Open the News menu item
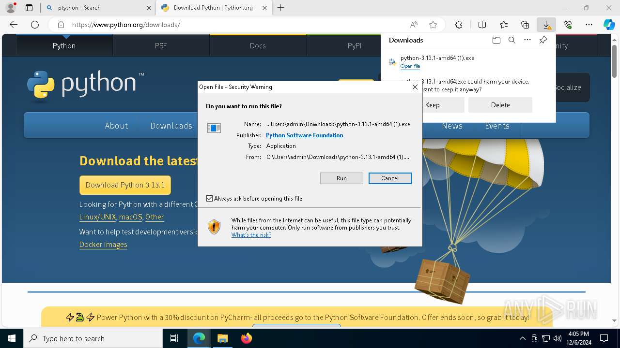This screenshot has width=620, height=348. point(452,126)
